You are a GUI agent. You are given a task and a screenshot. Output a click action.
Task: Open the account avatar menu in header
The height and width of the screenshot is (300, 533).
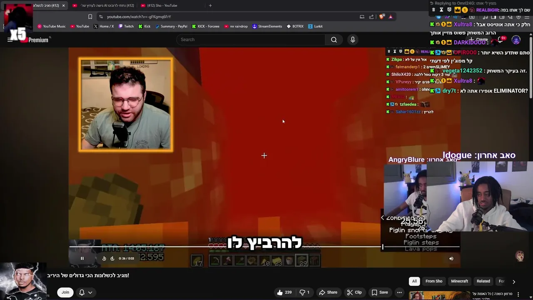point(516,40)
